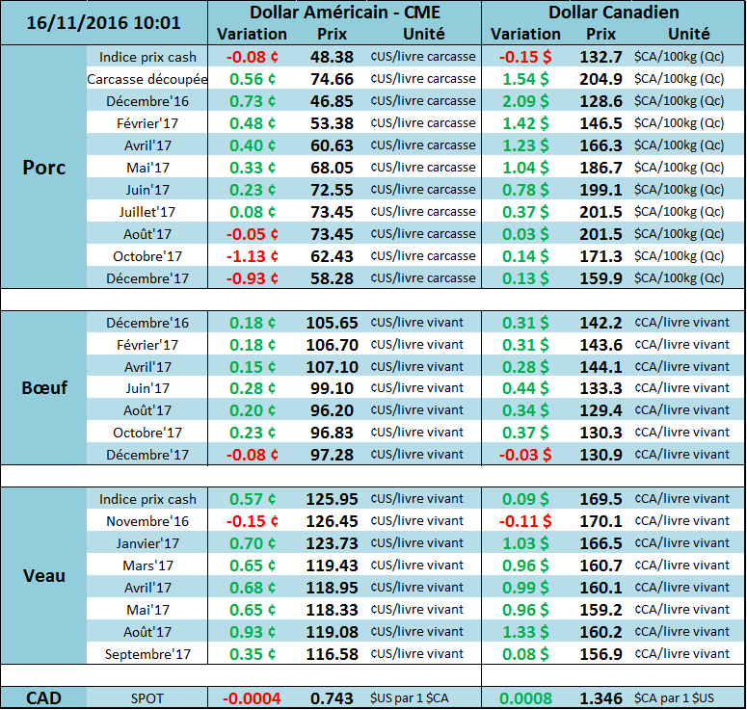The width and height of the screenshot is (747, 710).
Task: Click the Veau section label
Action: 44,575
